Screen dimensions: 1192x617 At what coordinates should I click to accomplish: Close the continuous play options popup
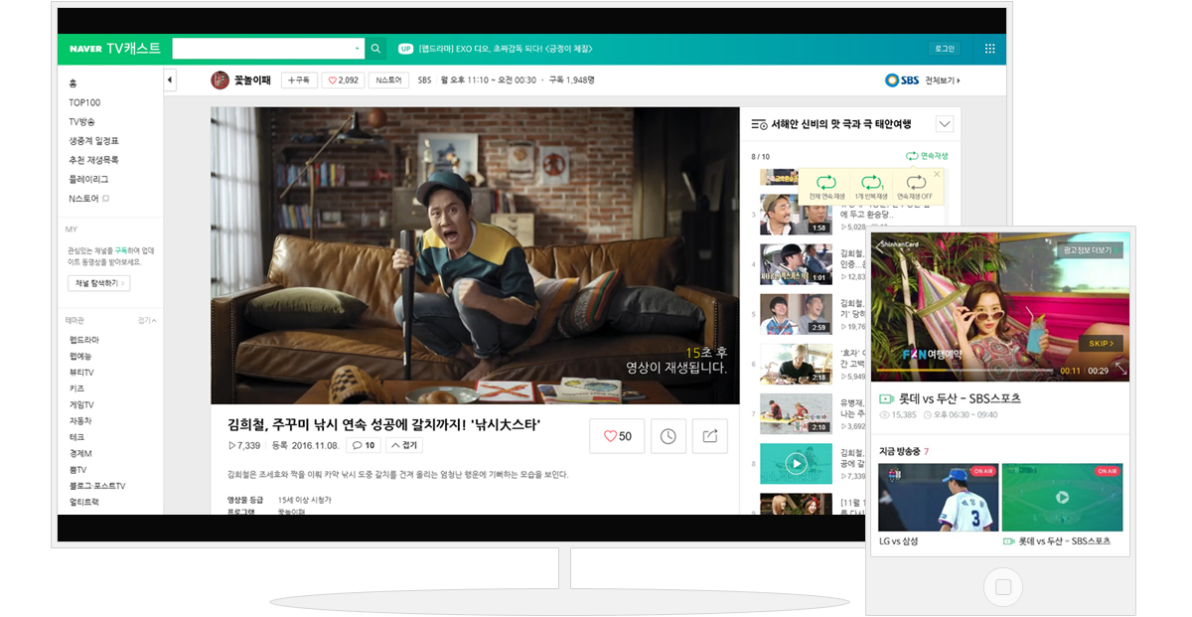(936, 174)
